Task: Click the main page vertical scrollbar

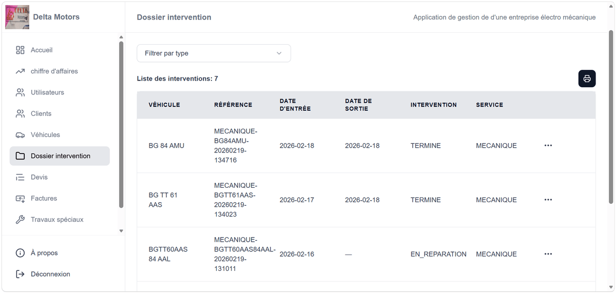Action: tap(610, 117)
